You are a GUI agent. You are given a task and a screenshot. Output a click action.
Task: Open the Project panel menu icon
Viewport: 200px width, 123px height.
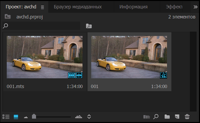(x=42, y=7)
